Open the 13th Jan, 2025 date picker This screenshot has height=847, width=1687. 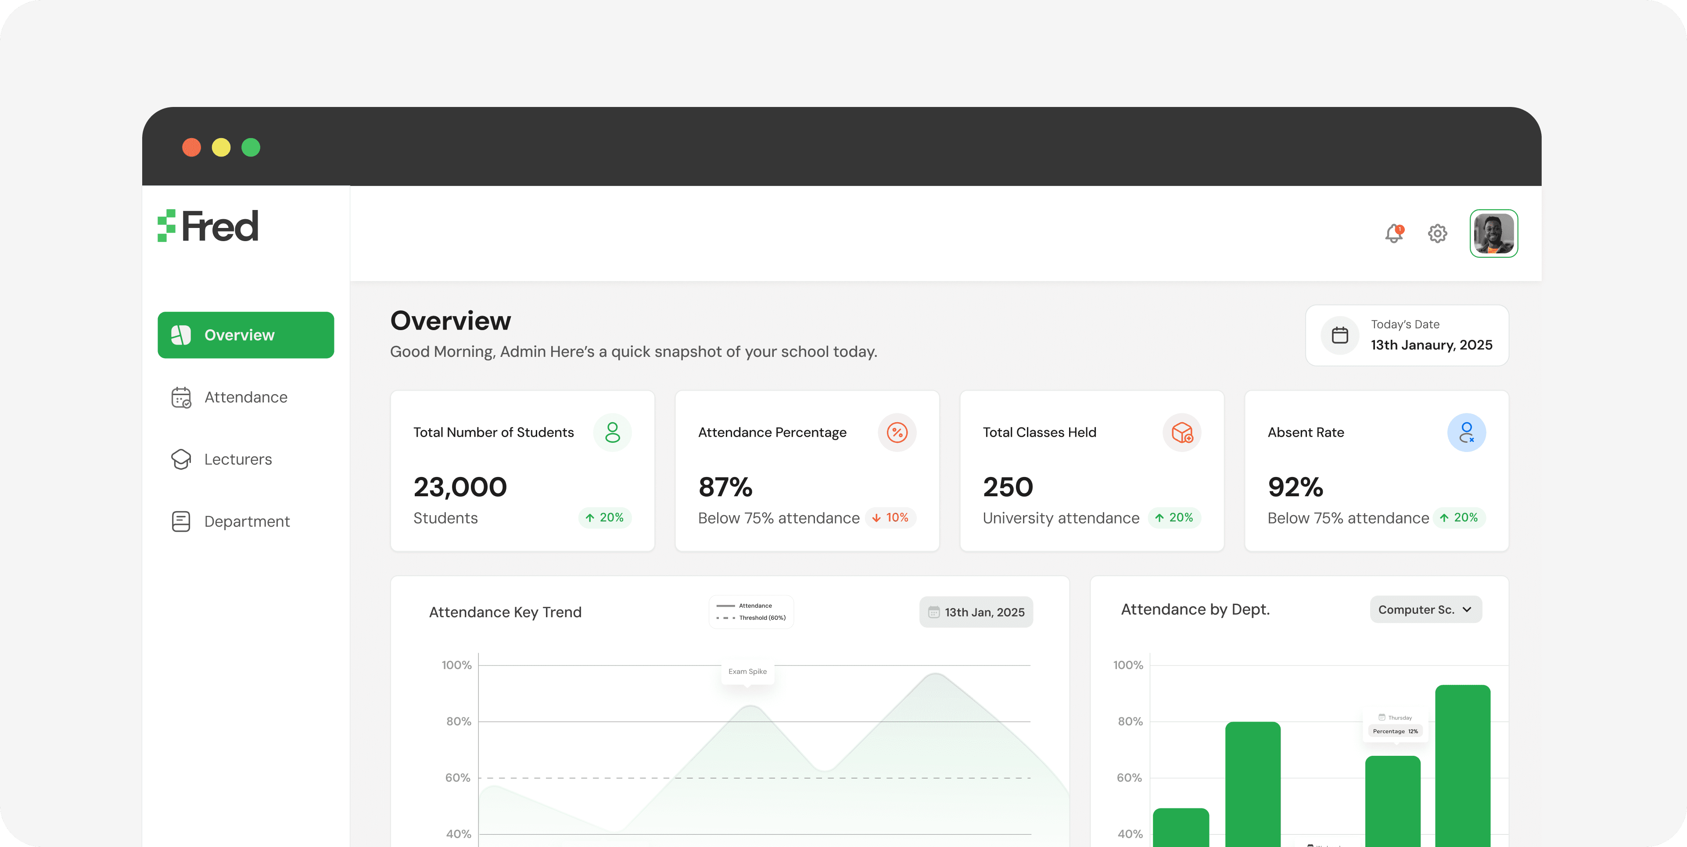976,612
